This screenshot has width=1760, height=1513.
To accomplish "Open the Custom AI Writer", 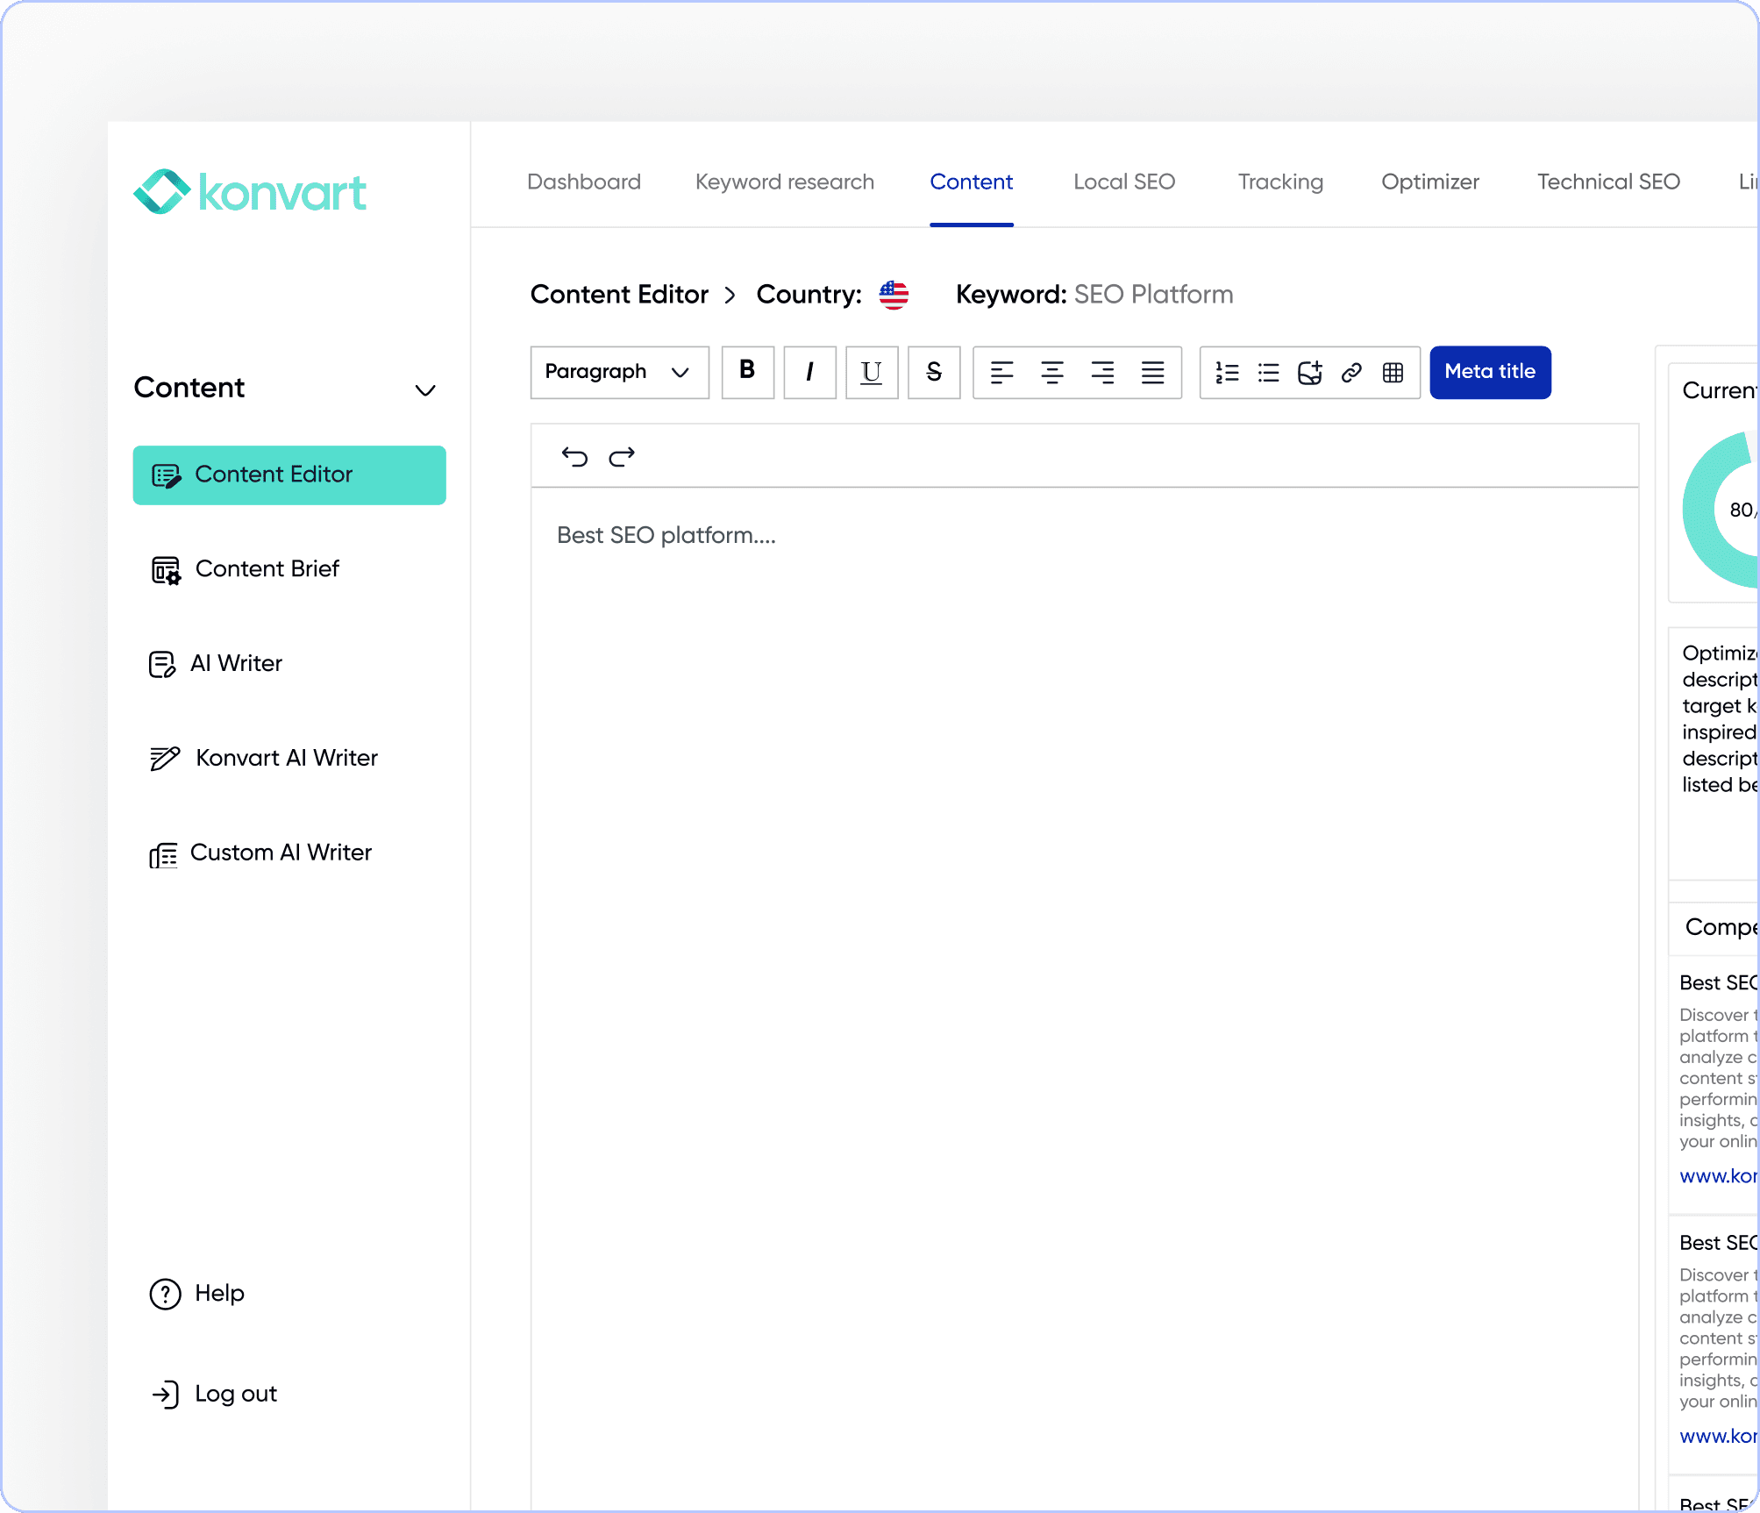I will [x=281, y=852].
